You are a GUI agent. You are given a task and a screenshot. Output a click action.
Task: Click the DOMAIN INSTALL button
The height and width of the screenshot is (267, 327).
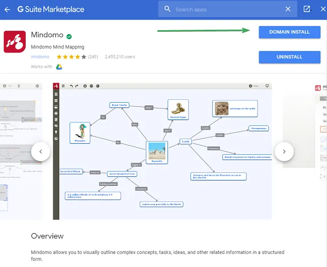coord(289,32)
